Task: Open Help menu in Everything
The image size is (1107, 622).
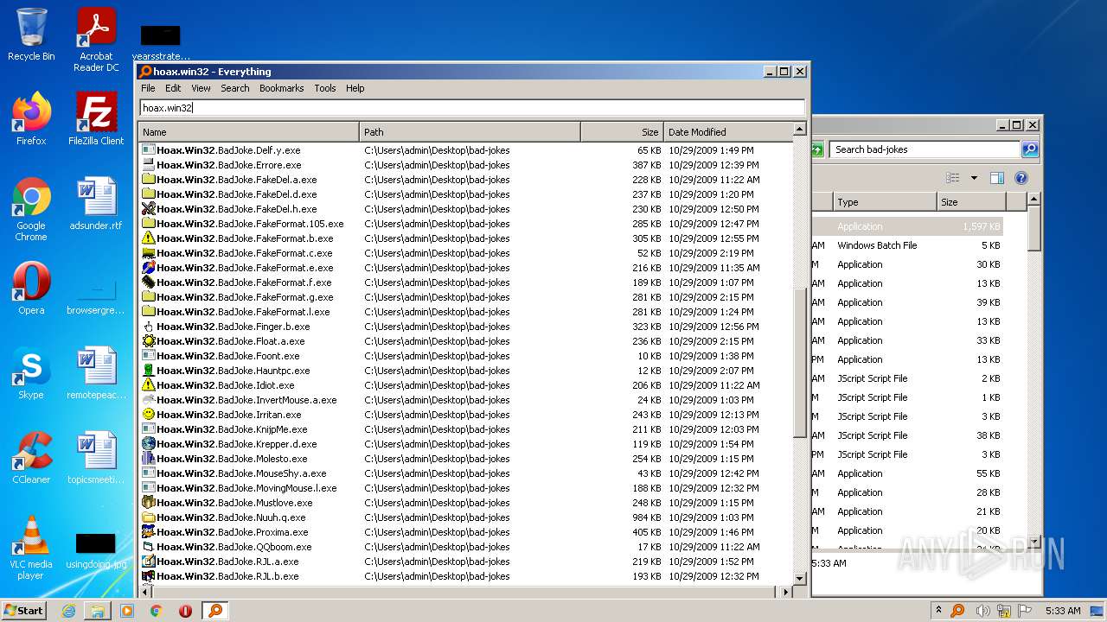Action: 355,88
